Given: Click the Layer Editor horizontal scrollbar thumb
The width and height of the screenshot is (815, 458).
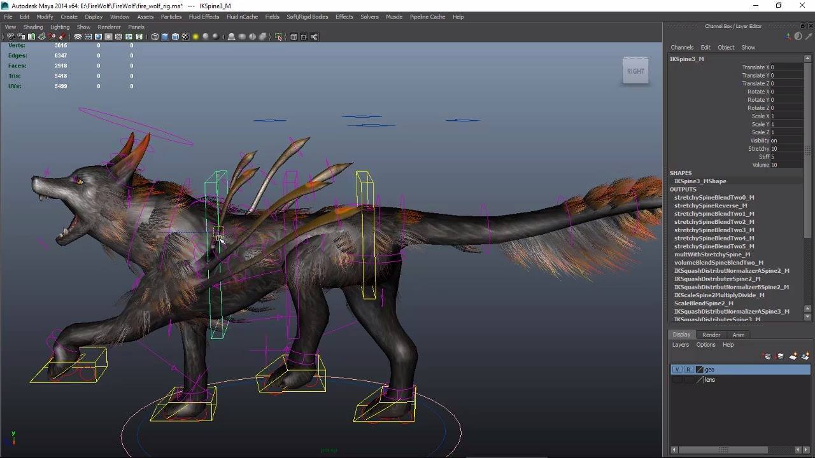Looking at the screenshot, I should [x=725, y=450].
